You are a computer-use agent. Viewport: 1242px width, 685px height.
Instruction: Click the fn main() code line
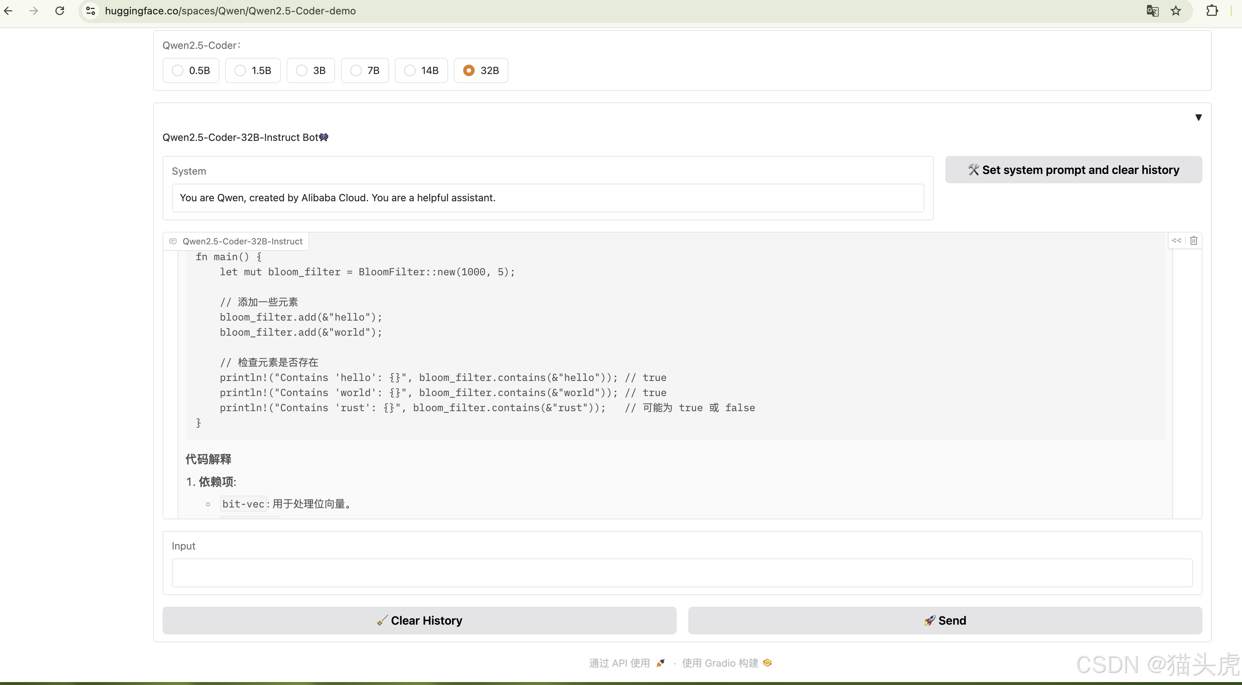tap(229, 257)
